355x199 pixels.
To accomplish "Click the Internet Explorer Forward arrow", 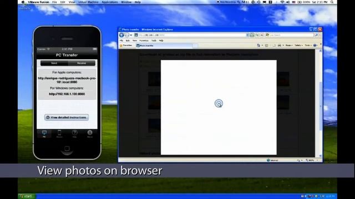I will 127,35.
